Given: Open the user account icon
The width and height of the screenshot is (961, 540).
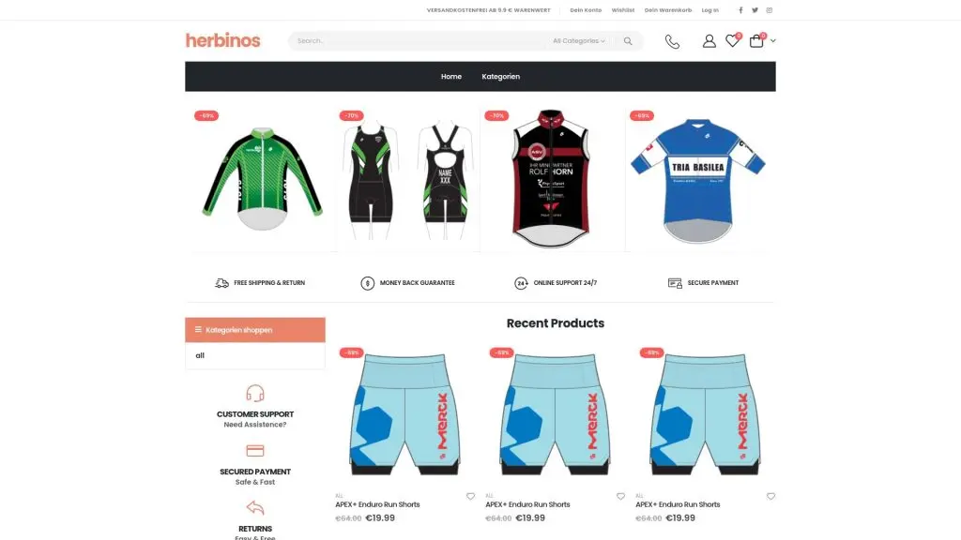Looking at the screenshot, I should (709, 41).
